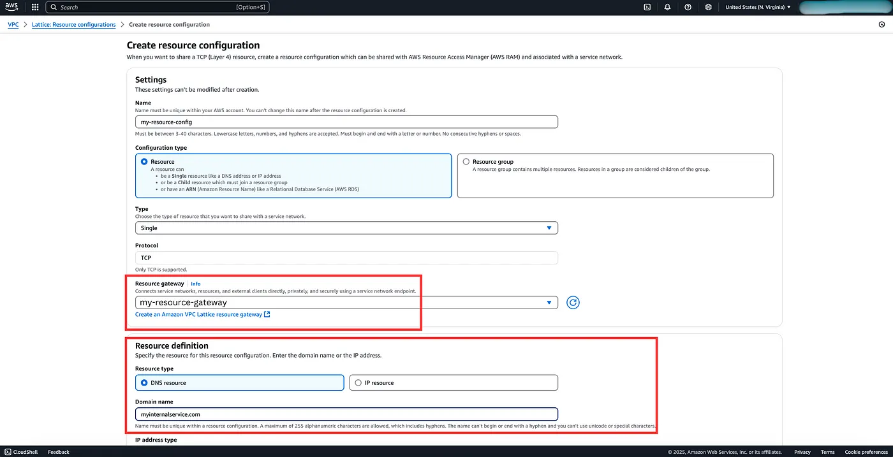Open Feedback in the footer
The image size is (893, 457).
(59, 452)
